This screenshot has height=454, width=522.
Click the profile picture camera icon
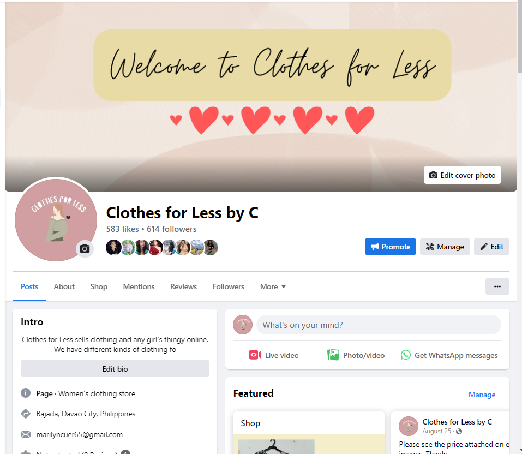pos(85,248)
